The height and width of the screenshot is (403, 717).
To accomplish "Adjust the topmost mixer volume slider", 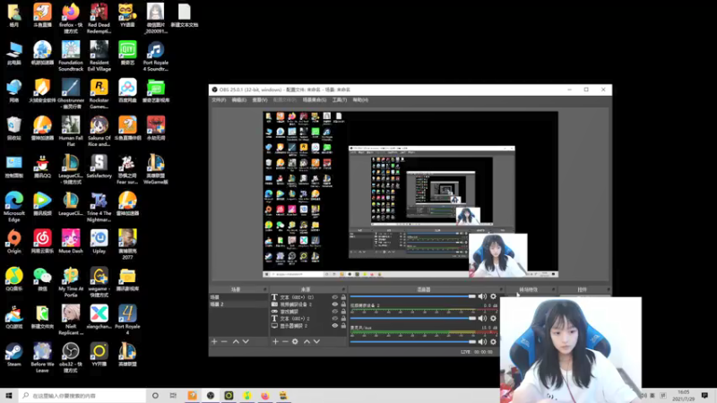I will click(413, 296).
